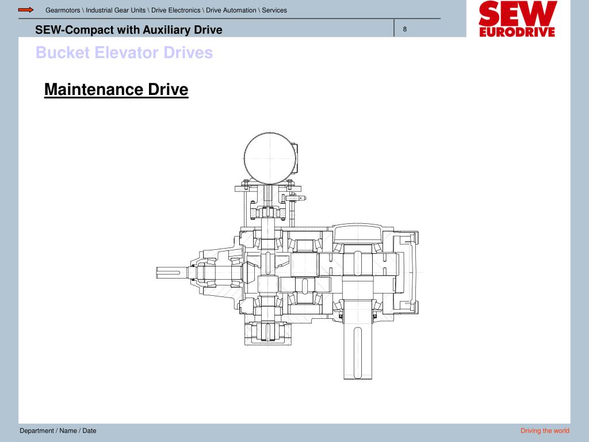589x442 pixels.
Task: Click 'SEW-Compact with Auxiliary Drive' heading
Action: [128, 30]
